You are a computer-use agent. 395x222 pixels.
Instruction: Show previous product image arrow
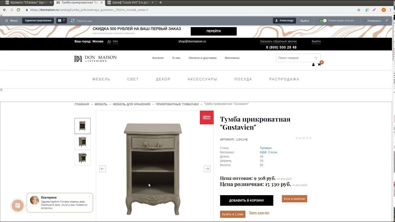pos(102,169)
